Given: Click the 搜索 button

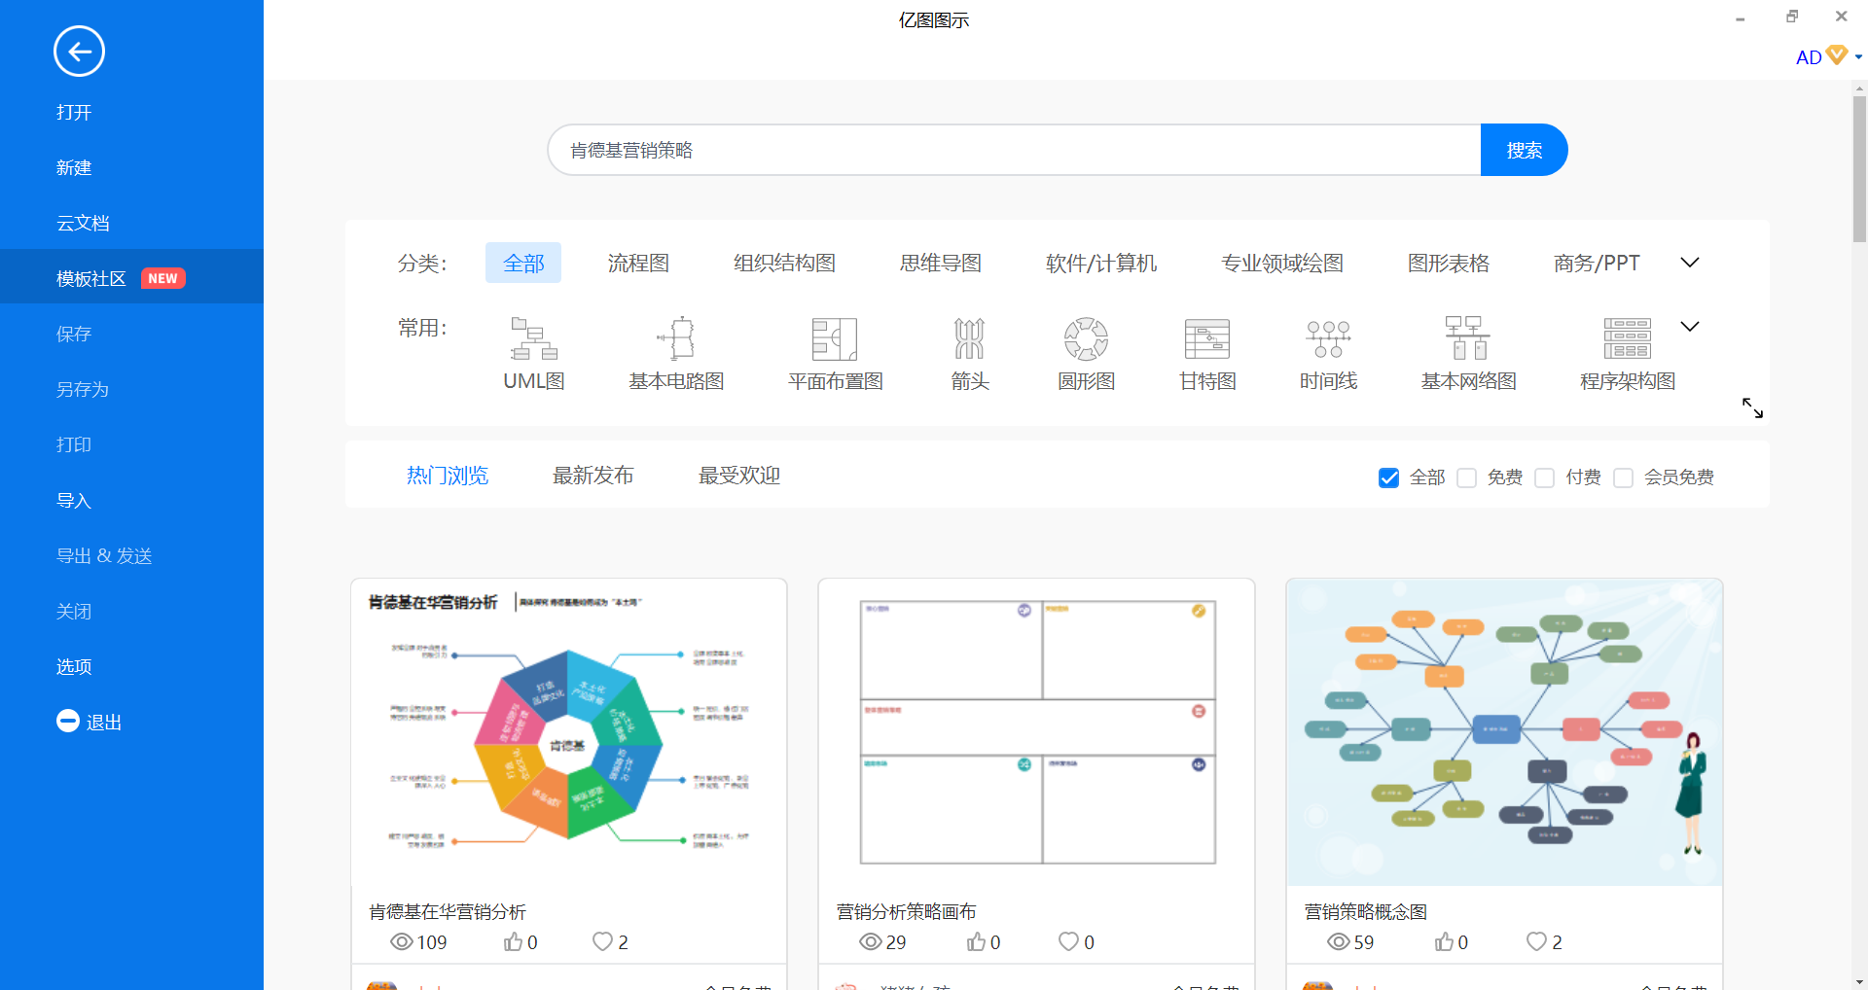Looking at the screenshot, I should point(1524,150).
